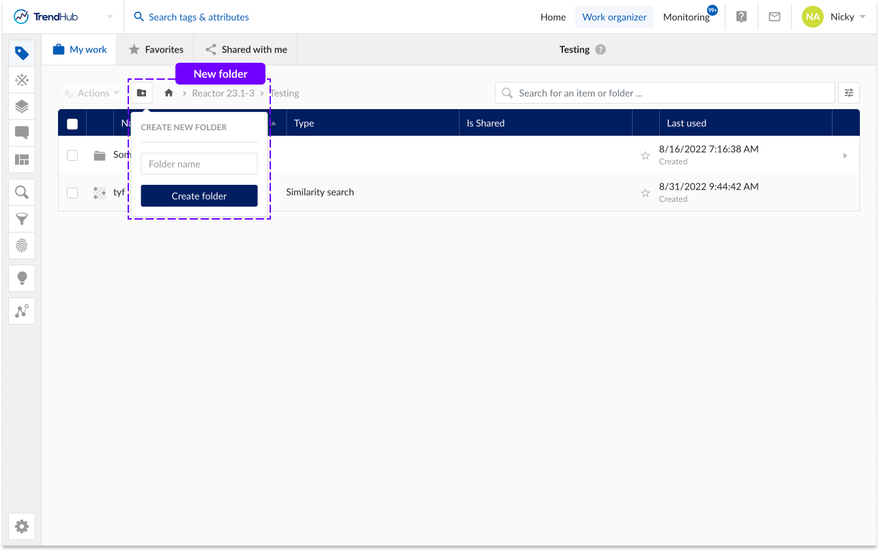
Task: Open the filter funnel icon in sidebar
Action: pyautogui.click(x=22, y=219)
